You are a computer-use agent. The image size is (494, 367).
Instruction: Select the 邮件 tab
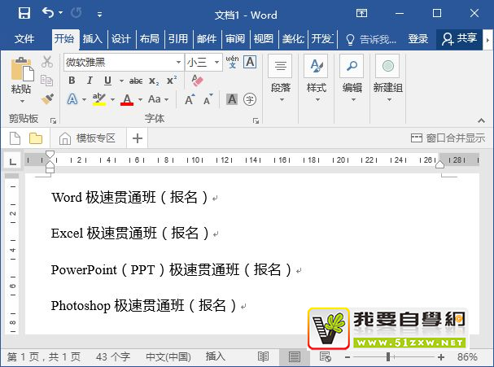[207, 39]
